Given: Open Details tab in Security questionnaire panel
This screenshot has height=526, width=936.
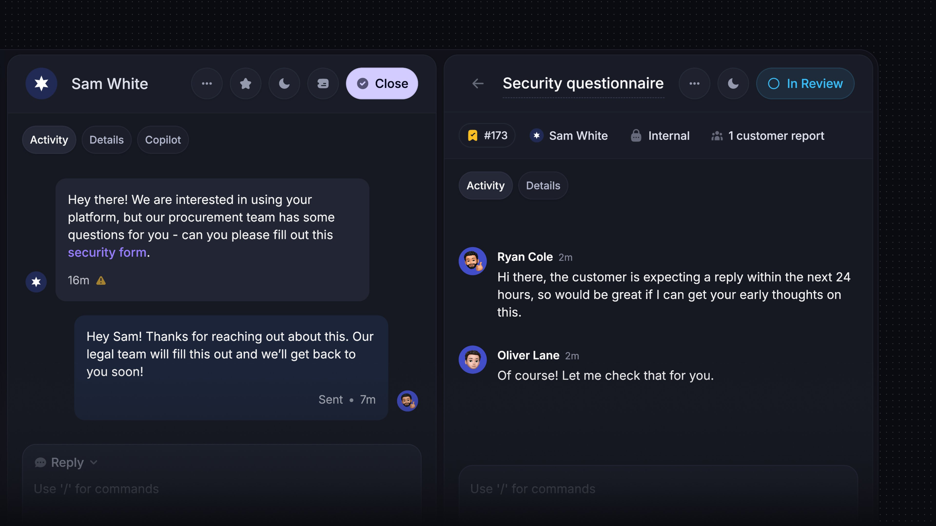Looking at the screenshot, I should (543, 186).
